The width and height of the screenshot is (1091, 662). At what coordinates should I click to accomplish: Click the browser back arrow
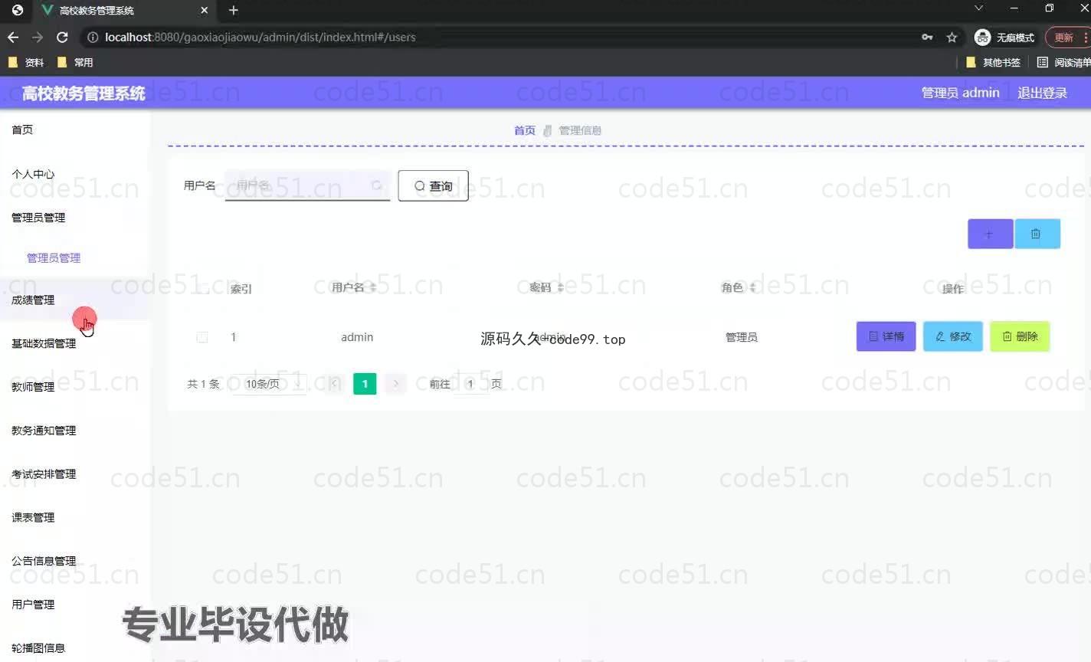pos(13,37)
